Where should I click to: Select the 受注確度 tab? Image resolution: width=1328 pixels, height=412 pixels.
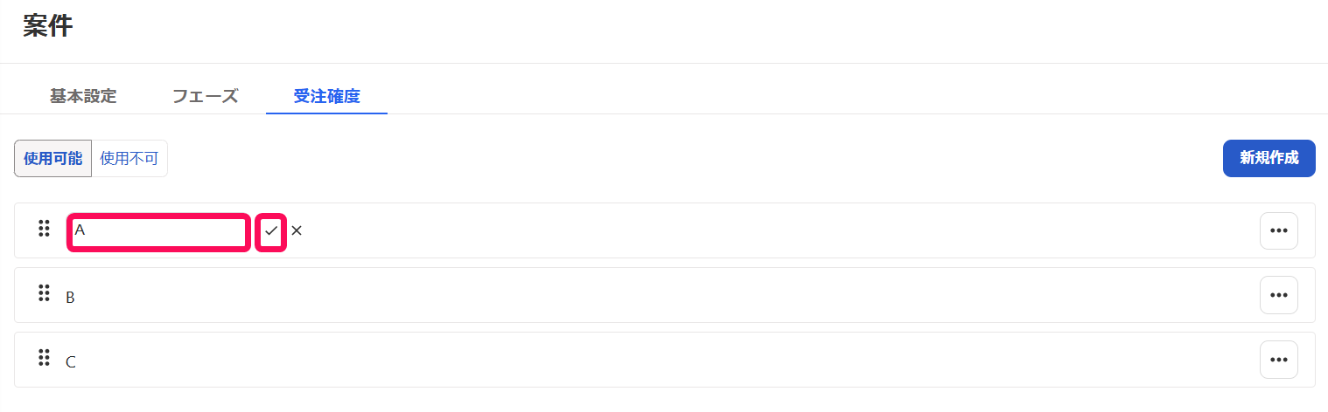(326, 96)
